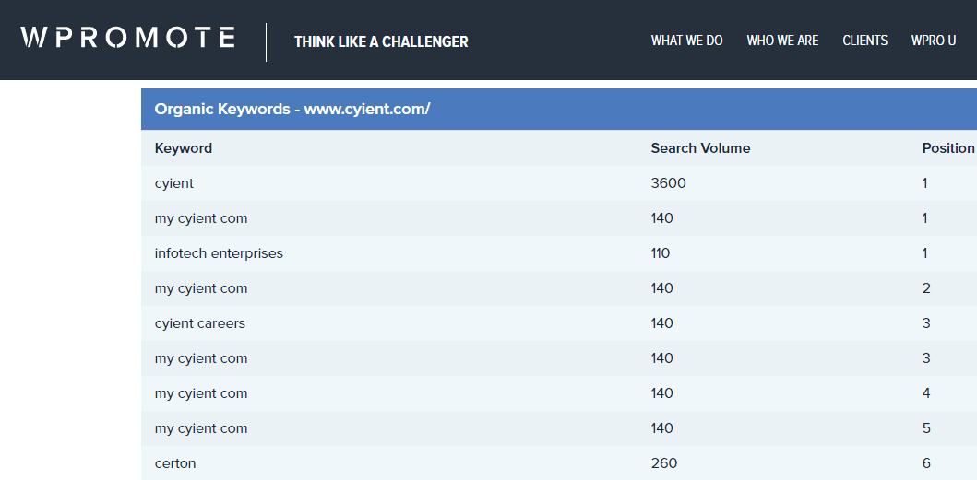Click the 260 search volume value
The image size is (977, 480).
point(664,463)
